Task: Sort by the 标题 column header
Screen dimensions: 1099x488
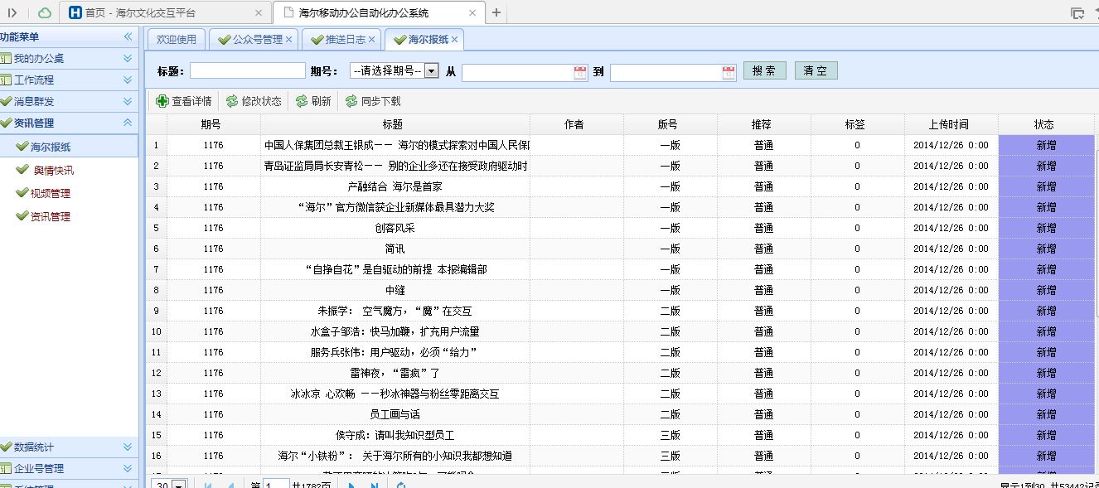Action: 395,124
